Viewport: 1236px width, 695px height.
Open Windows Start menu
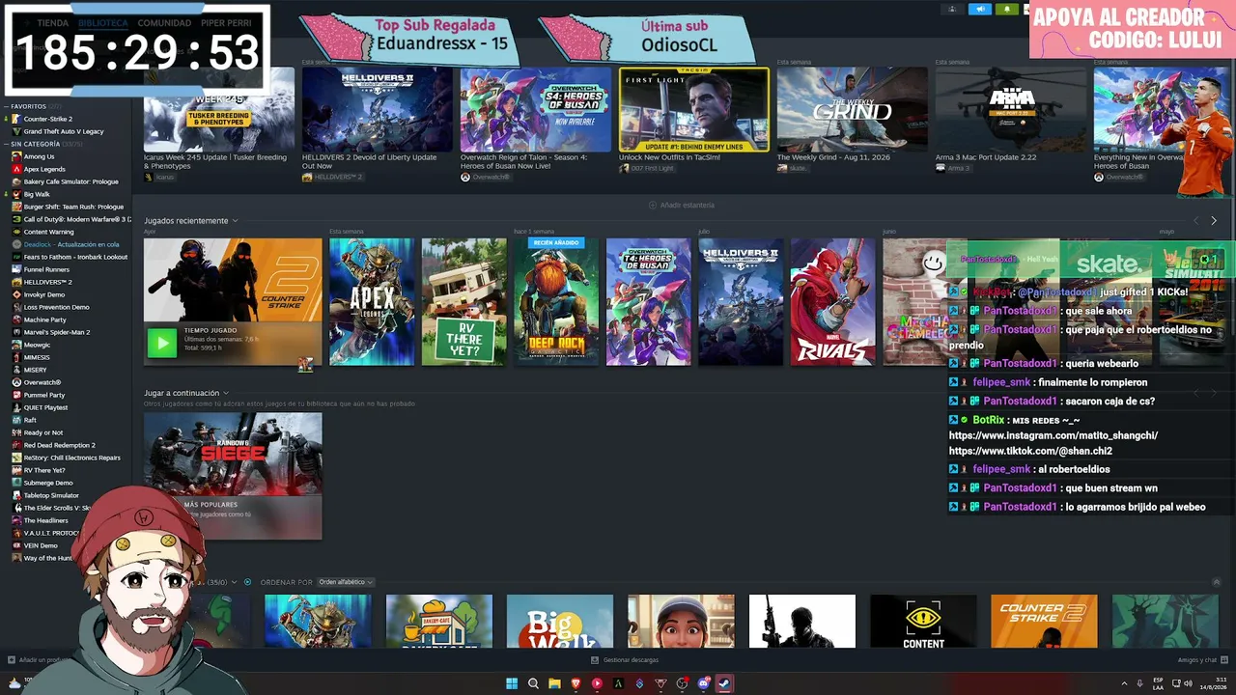click(x=512, y=683)
